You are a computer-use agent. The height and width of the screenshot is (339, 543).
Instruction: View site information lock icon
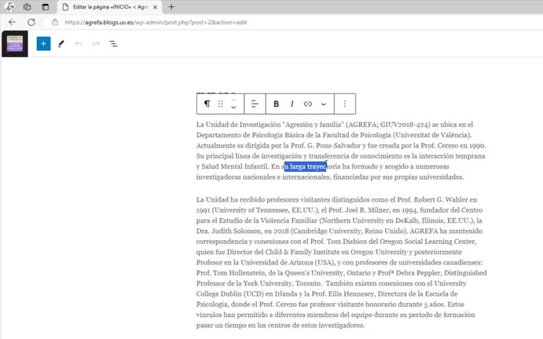point(55,22)
